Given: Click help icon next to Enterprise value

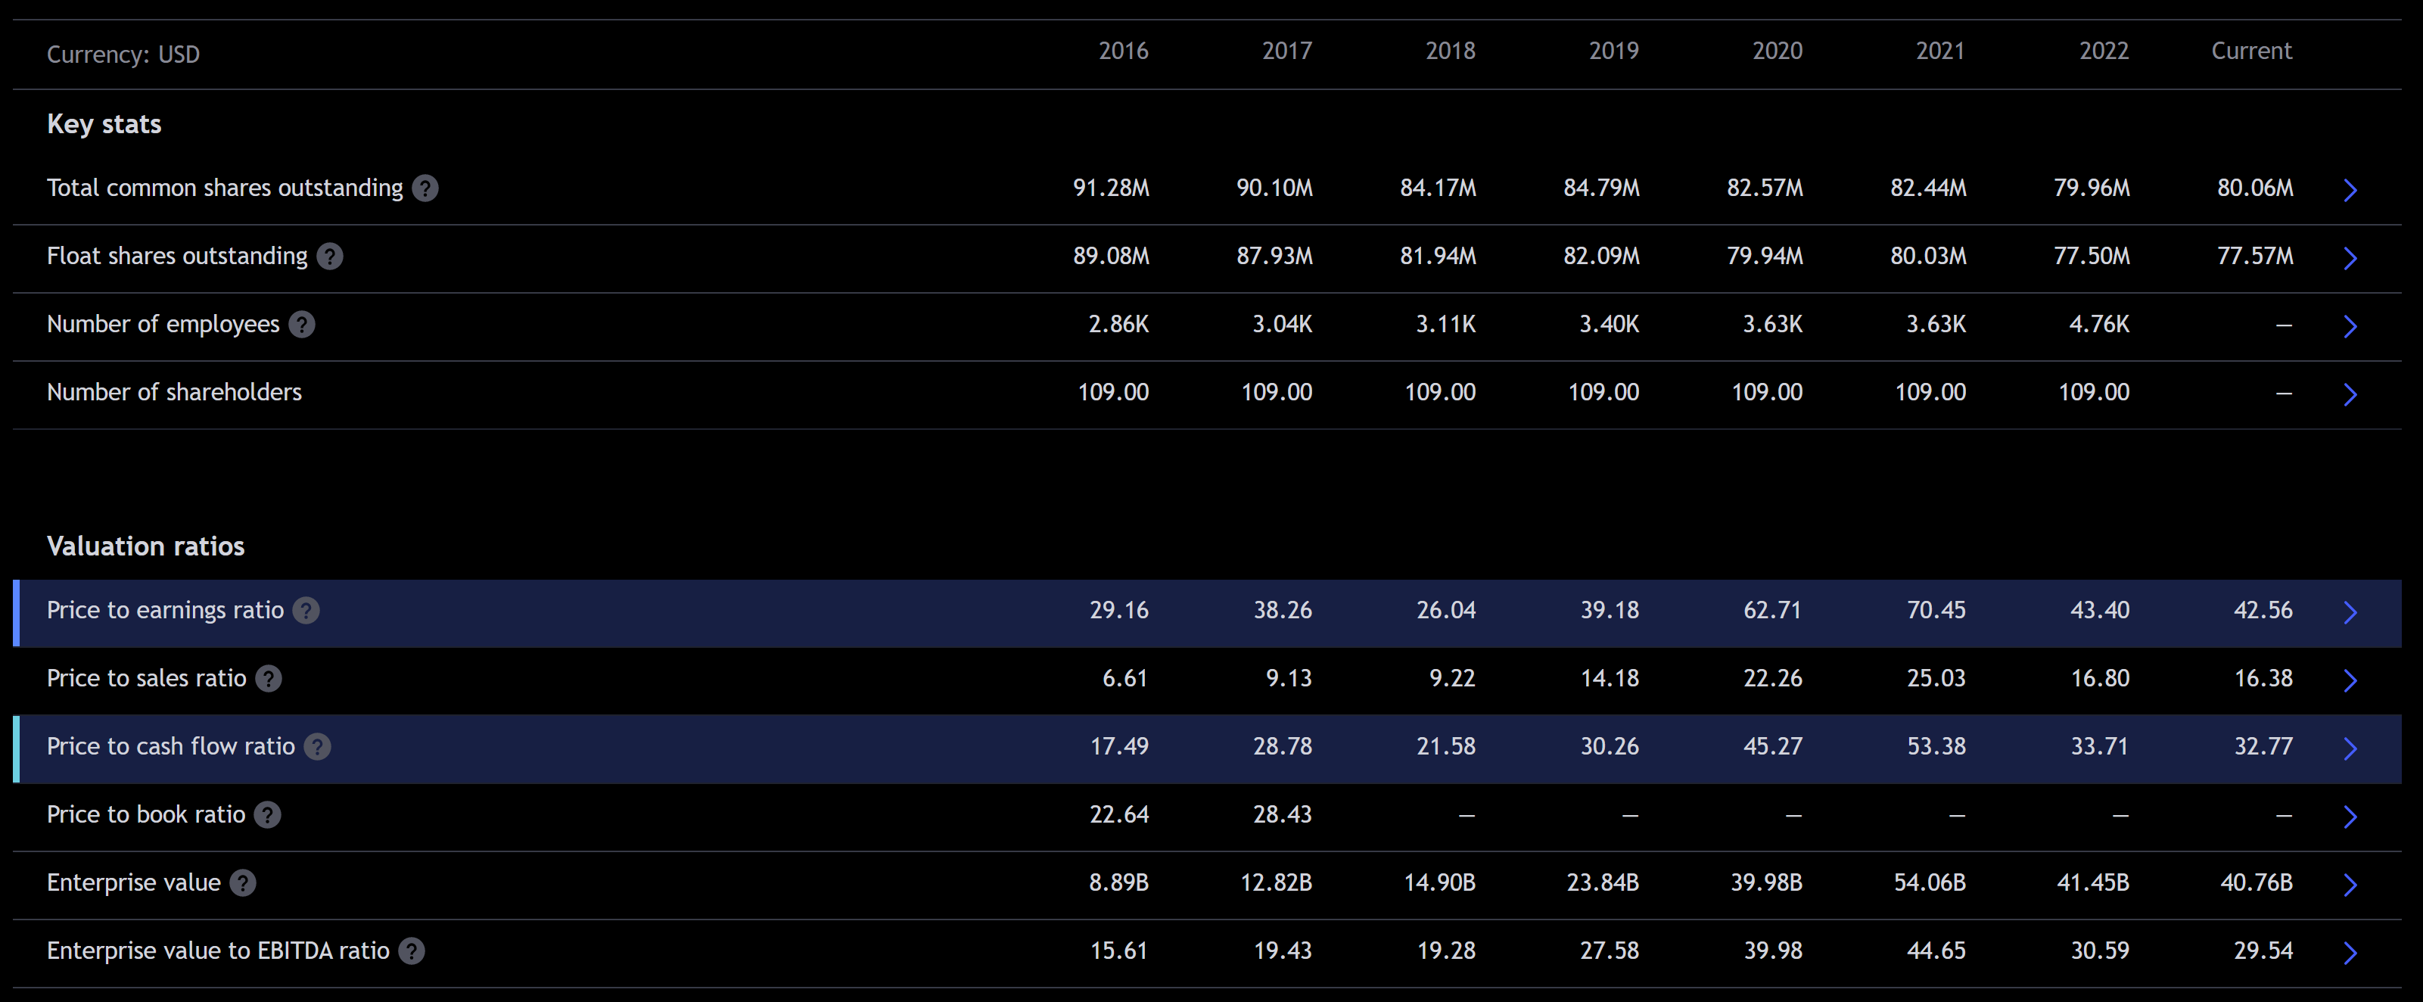Looking at the screenshot, I should click(243, 882).
